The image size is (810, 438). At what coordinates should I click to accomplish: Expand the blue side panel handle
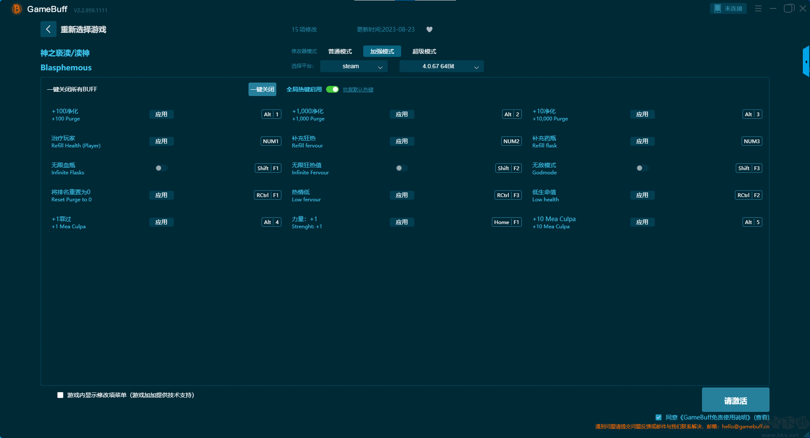pos(806,62)
